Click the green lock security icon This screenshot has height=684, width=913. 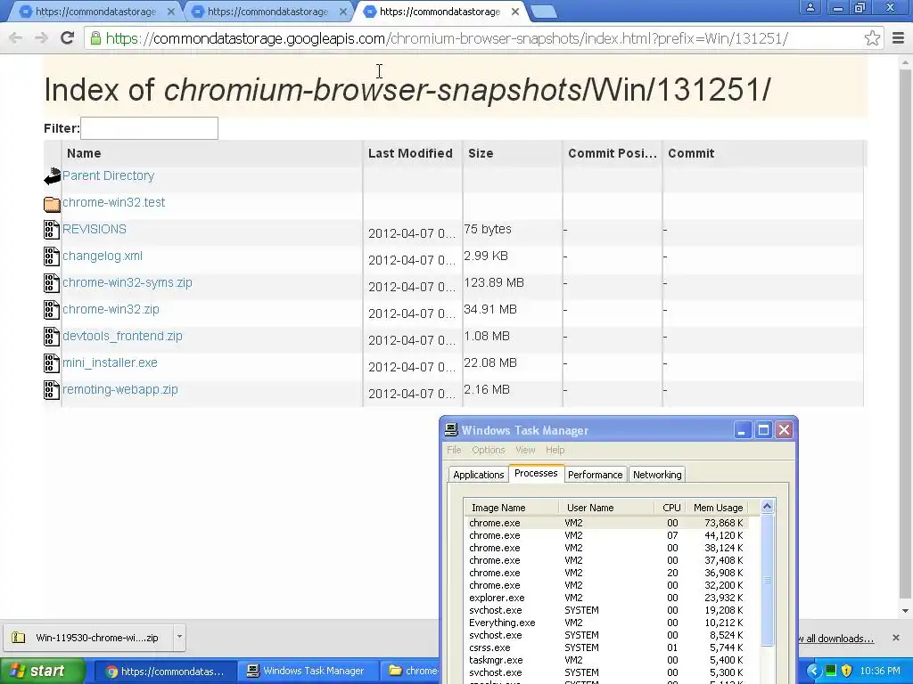[x=95, y=38]
